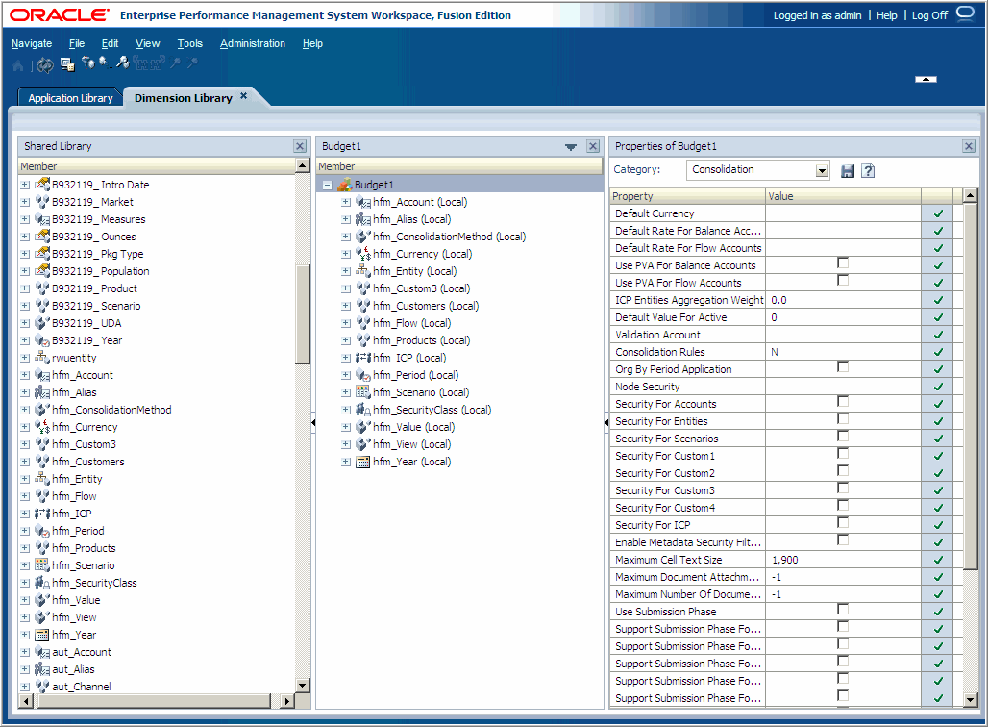Click the hfm_Currency (Local) dimension icon
Image resolution: width=988 pixels, height=727 pixels.
click(363, 254)
